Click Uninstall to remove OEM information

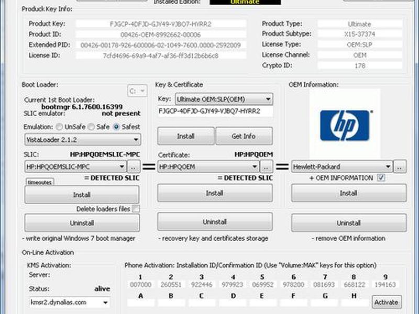349,223
